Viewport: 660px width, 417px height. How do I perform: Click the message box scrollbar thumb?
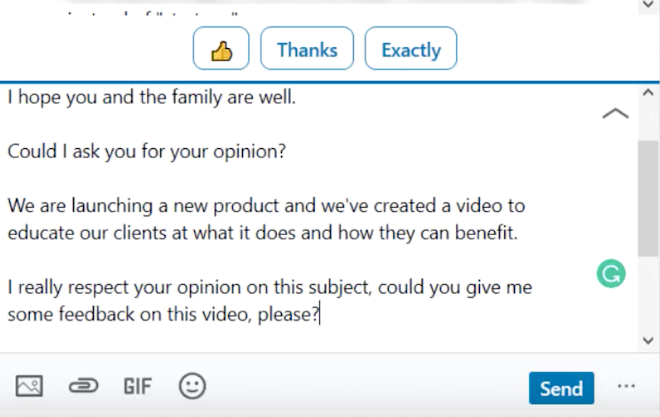[649, 198]
